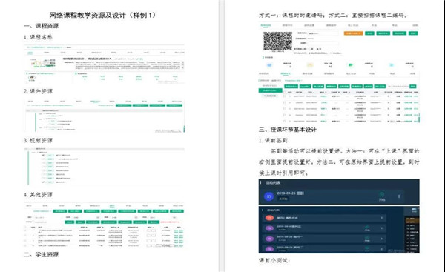Click the green video camera statistic icon

click(x=351, y=65)
